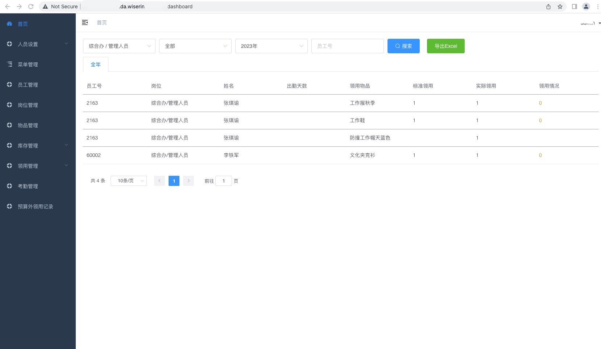Click the 文化夹克衫 item cell
Screen dimensions: 601x349
[362, 155]
